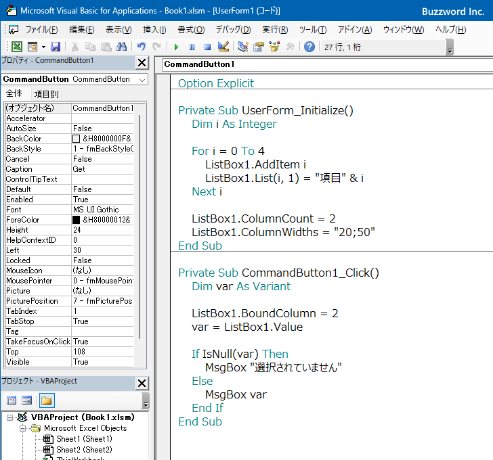
Task: Open the 書式(O) menu
Action: [x=191, y=30]
